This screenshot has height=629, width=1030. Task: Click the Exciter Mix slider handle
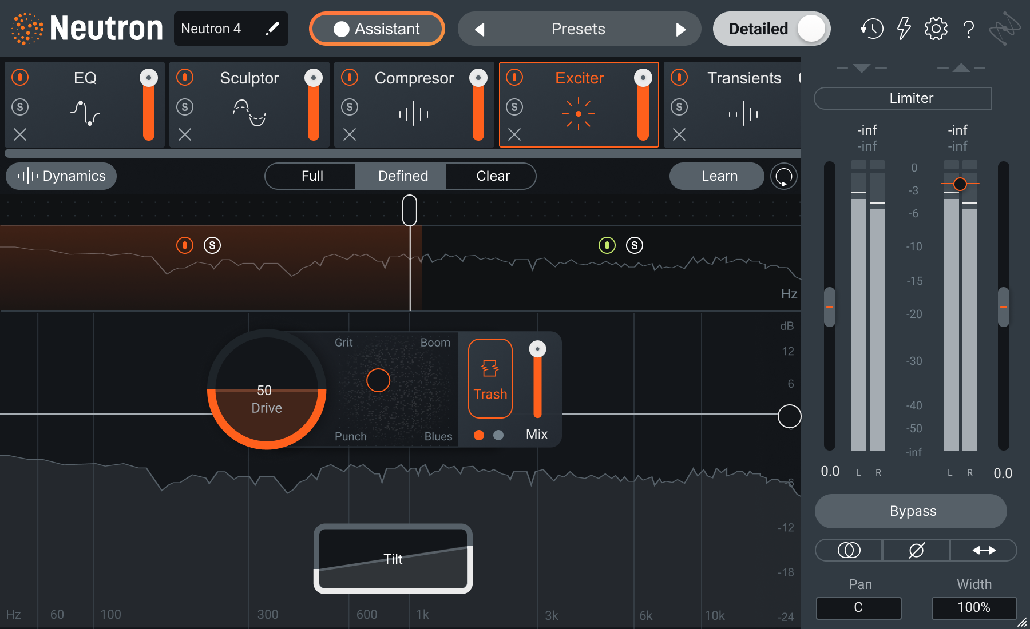point(537,349)
